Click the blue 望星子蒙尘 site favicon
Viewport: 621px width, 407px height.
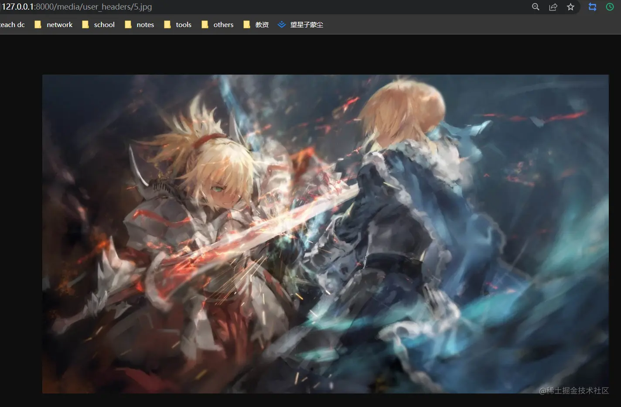(x=282, y=25)
